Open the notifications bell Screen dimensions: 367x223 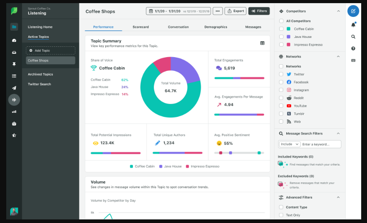353,25
